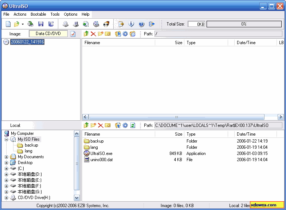The width and height of the screenshot is (286, 210).
Task: Click Extract icon in image pane toolbar
Action: pyautogui.click(x=118, y=34)
